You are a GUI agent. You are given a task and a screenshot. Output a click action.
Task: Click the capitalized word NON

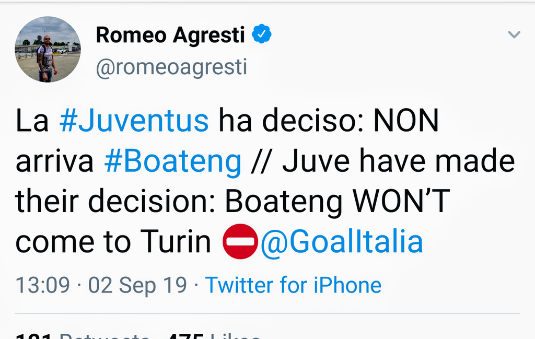406,121
